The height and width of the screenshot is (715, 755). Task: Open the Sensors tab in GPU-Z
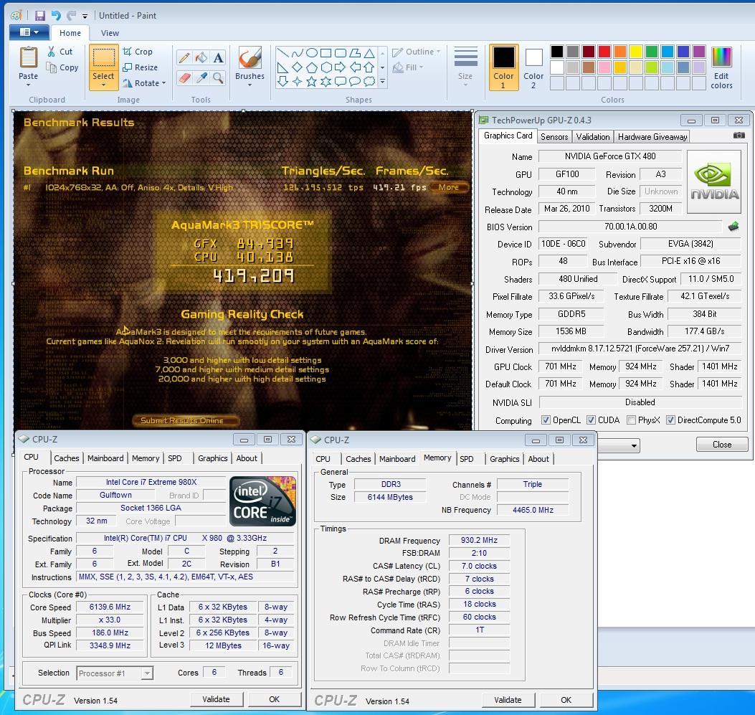pos(554,137)
